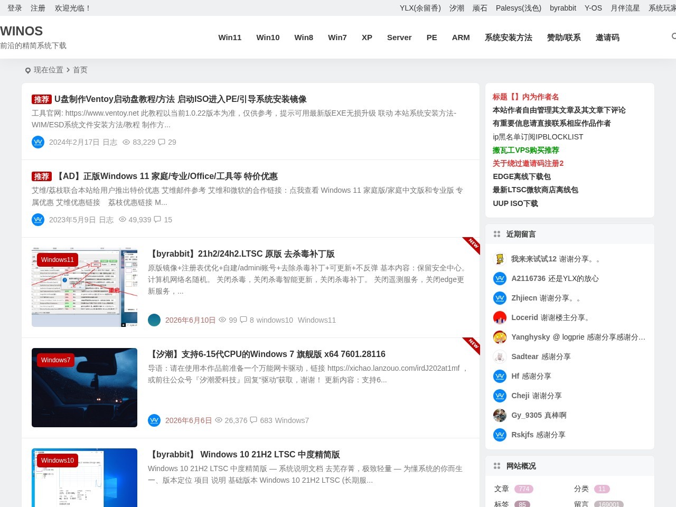
Task: Open the EDGE离线下载包 sidebar link
Action: (x=522, y=176)
